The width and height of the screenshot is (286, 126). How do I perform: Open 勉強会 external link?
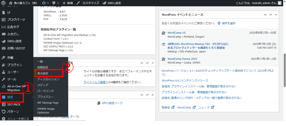(x=168, y=107)
